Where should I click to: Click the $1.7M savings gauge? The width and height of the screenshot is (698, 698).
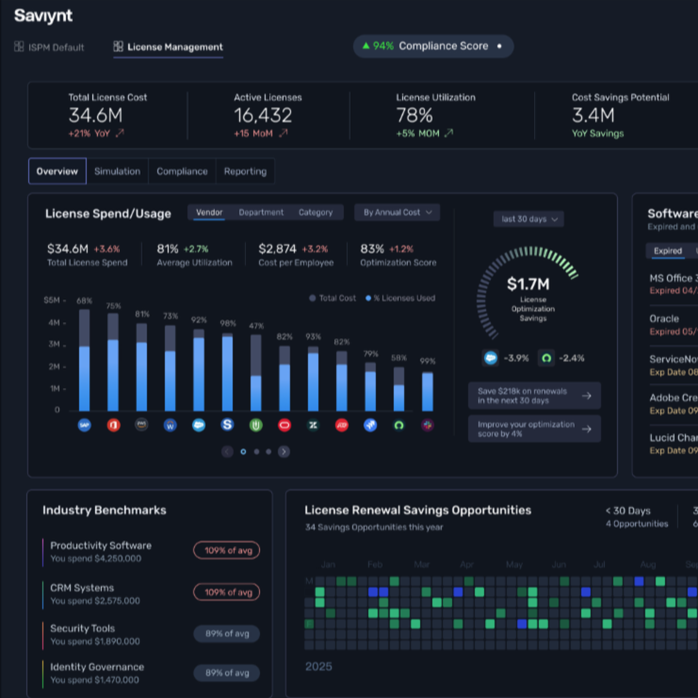528,293
